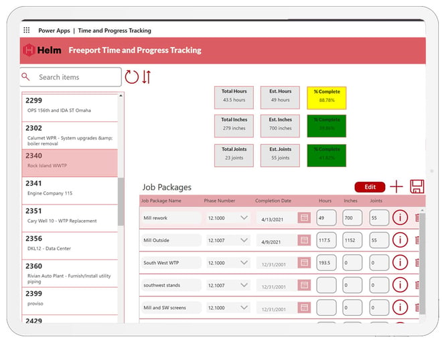442x340 pixels.
Task: Expand Phase Number dropdown for Mill Outside
Action: click(244, 240)
